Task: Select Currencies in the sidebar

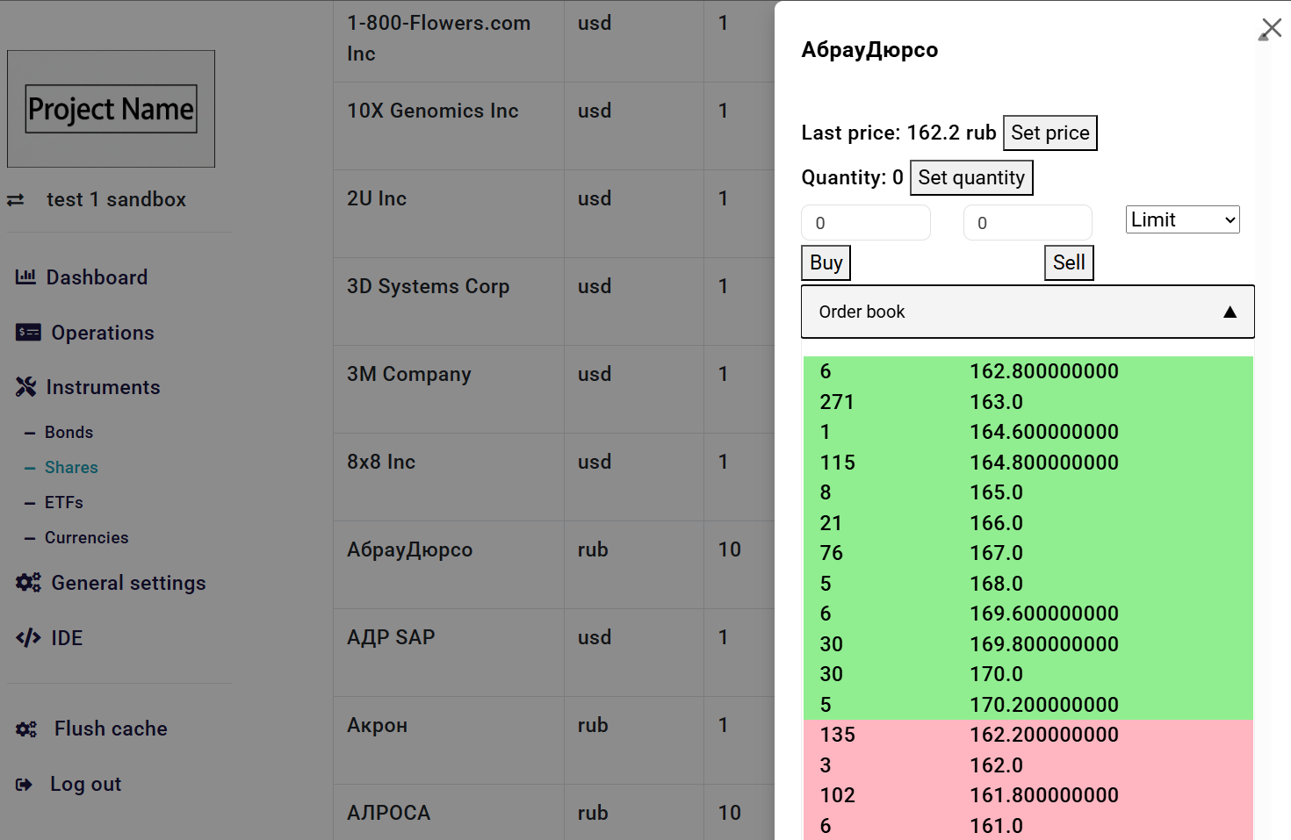Action: pyautogui.click(x=86, y=538)
